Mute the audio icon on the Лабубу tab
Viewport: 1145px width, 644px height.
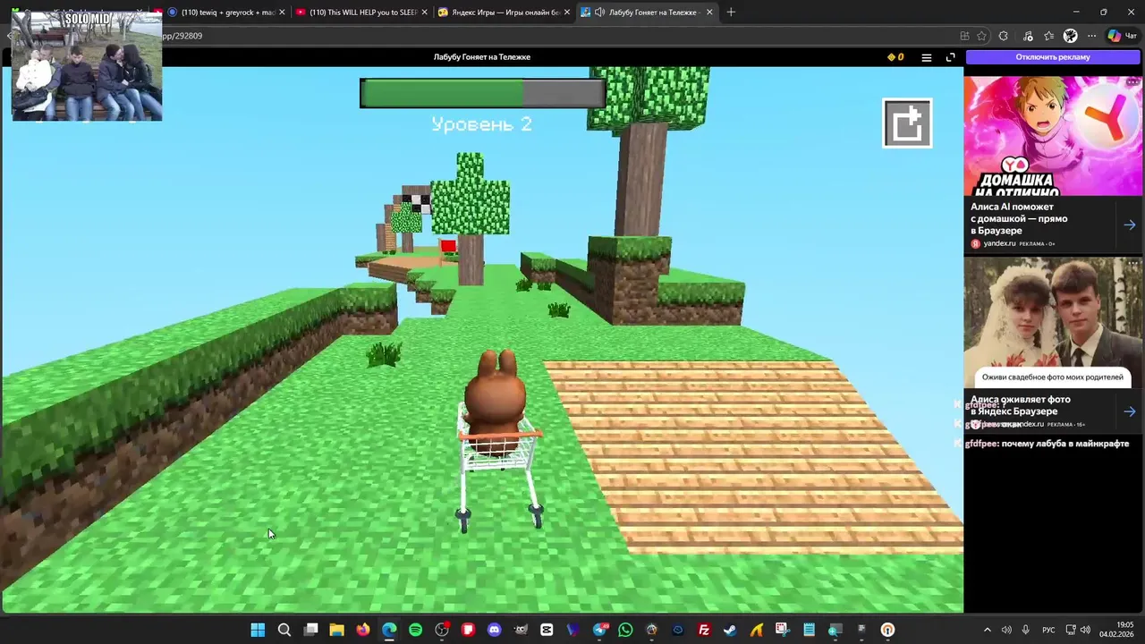click(599, 13)
